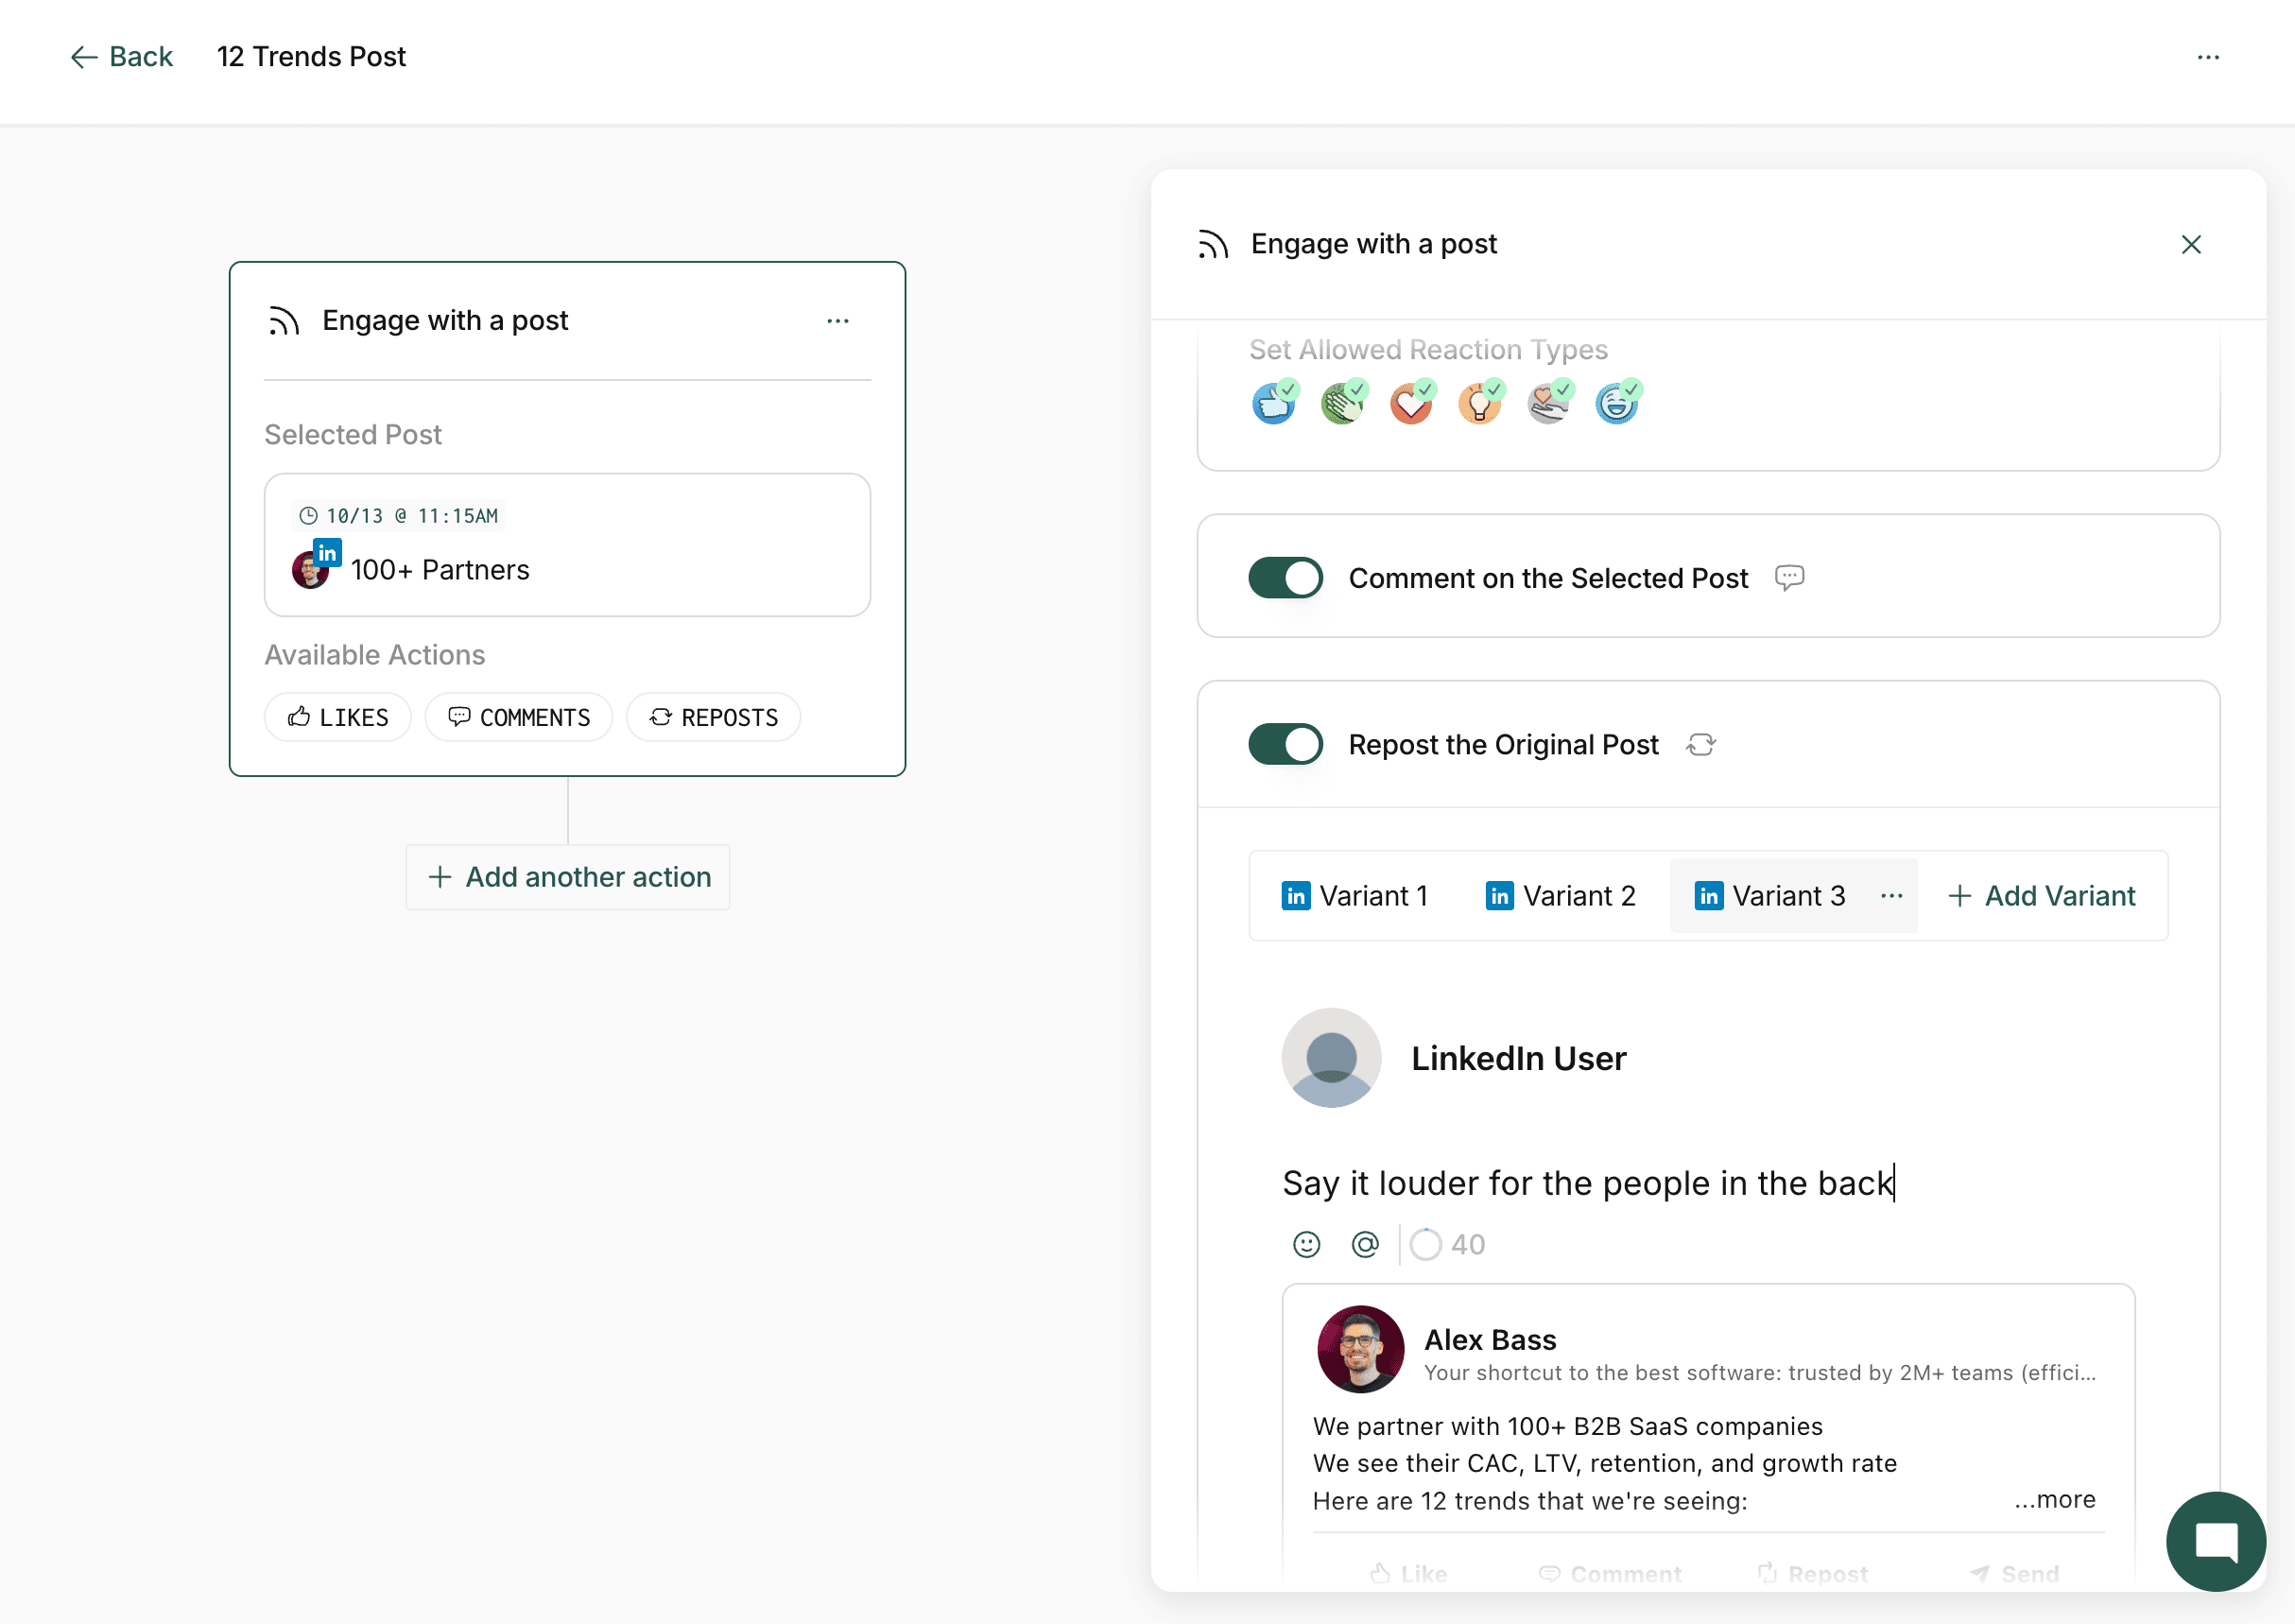Open Variant 3 options ellipsis
The image size is (2295, 1624).
(1891, 896)
